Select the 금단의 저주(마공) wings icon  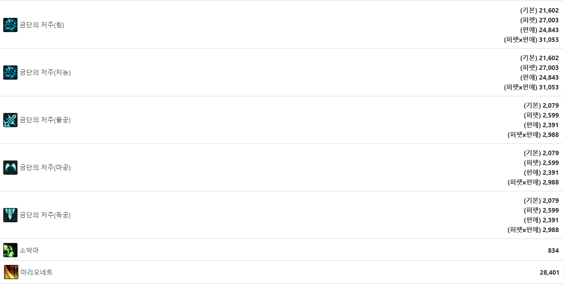click(10, 167)
